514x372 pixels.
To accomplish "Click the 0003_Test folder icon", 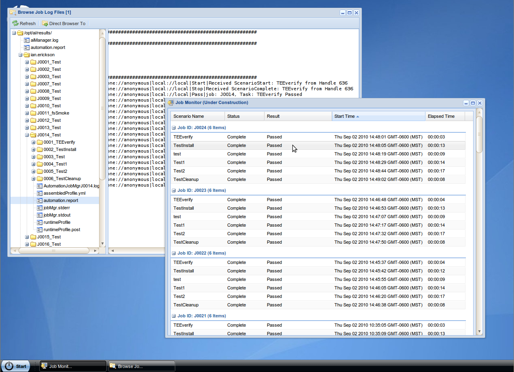I will point(40,157).
